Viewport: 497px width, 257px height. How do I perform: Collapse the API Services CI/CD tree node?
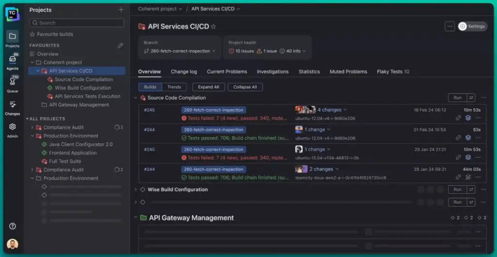coord(38,71)
